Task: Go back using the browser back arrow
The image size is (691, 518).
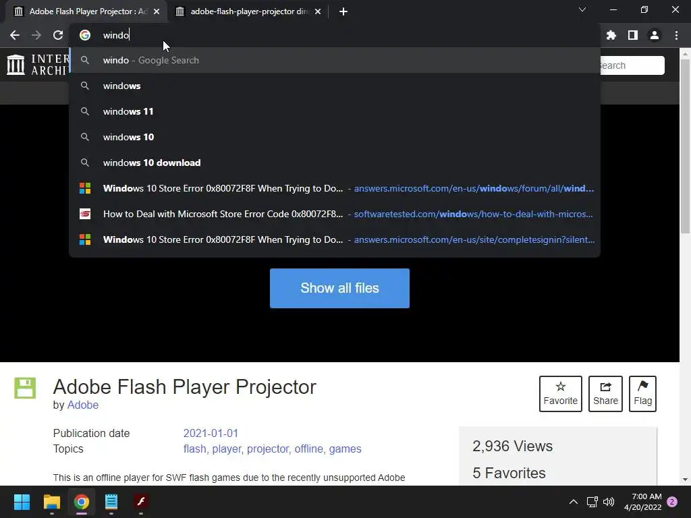Action: tap(15, 35)
